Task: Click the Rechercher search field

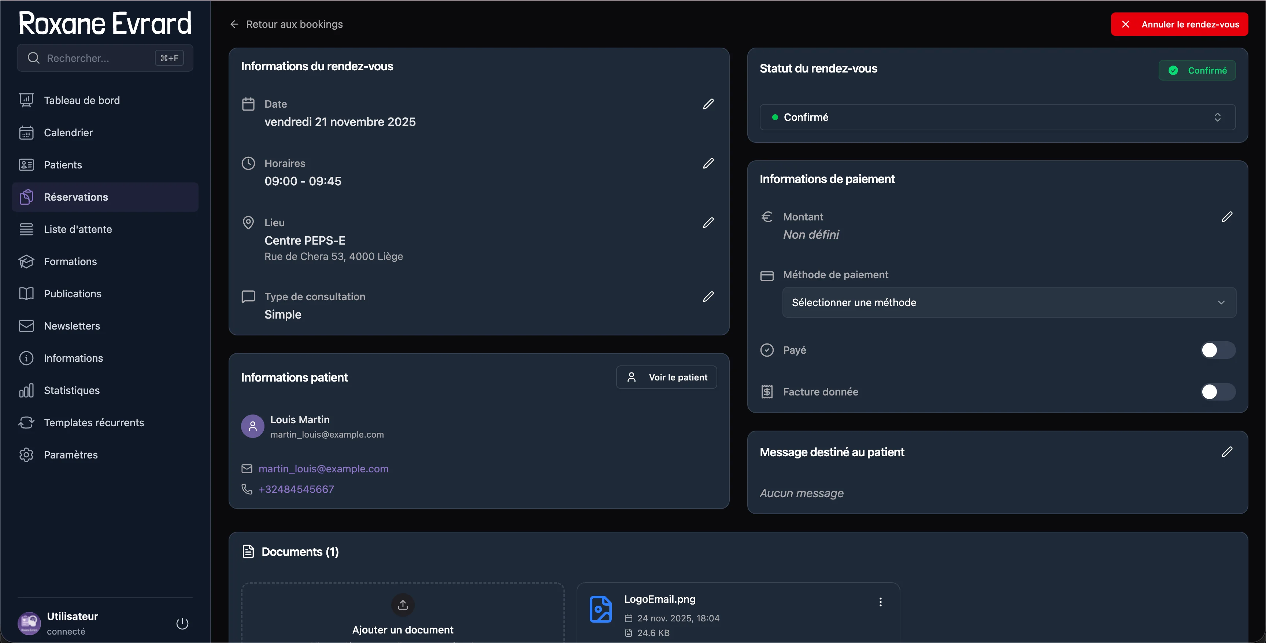Action: pos(98,58)
